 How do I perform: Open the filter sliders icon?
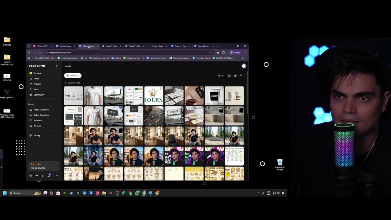click(x=235, y=75)
